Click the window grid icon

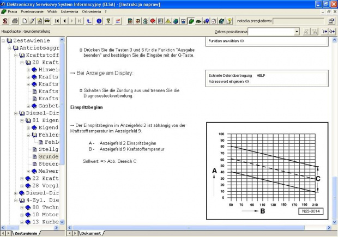click(137, 21)
